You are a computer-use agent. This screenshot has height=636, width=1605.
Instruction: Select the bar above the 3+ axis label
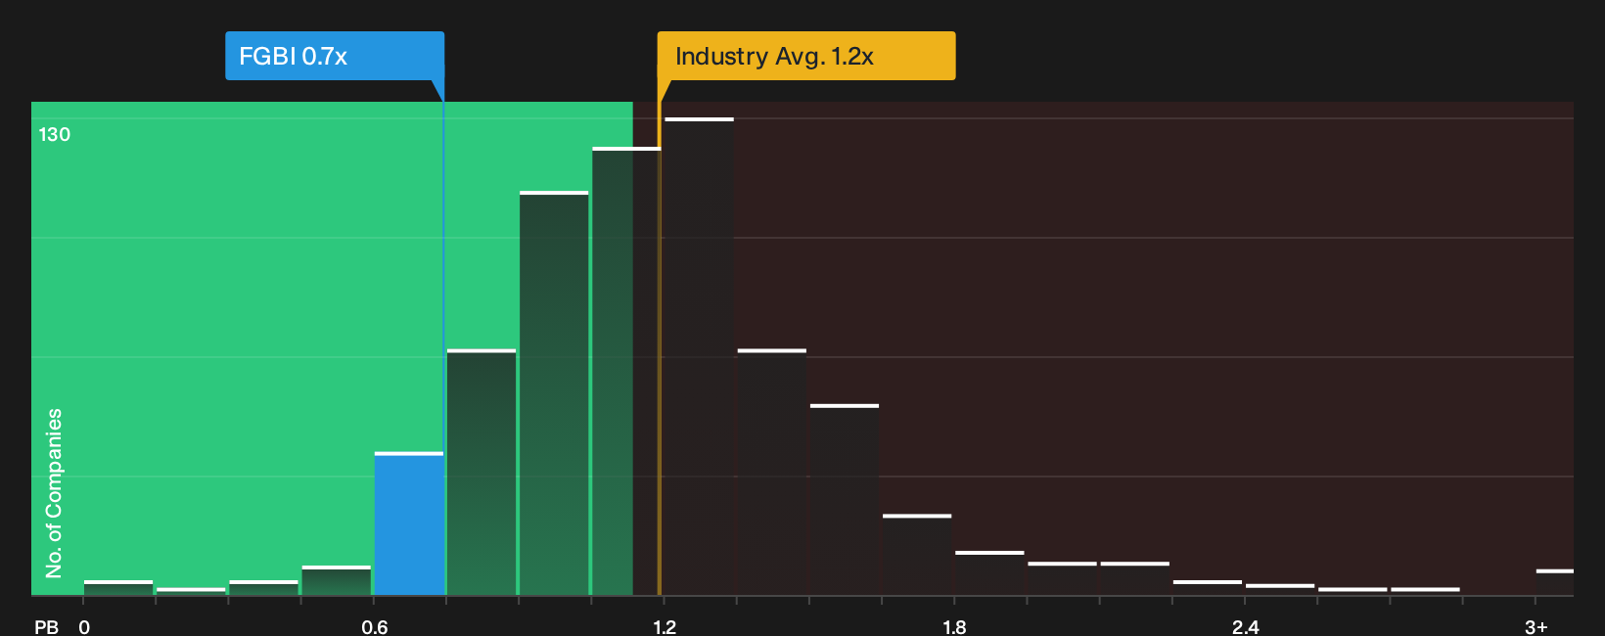click(1555, 582)
